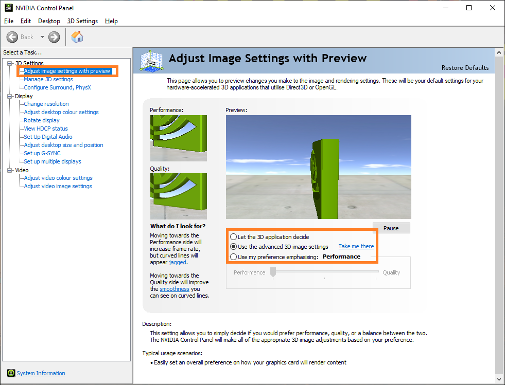This screenshot has height=385, width=505.
Task: Open the Edit menu
Action: pos(25,21)
